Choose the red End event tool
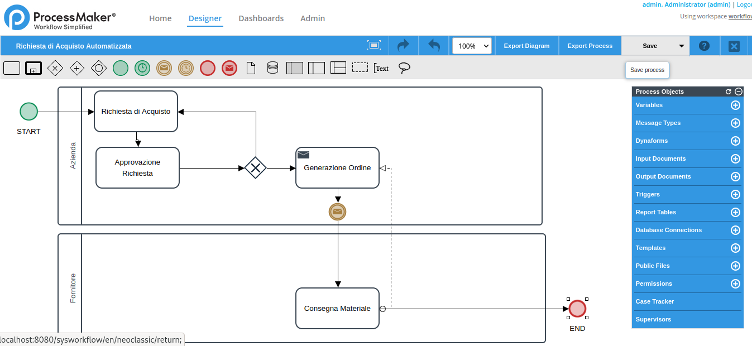This screenshot has height=346, width=752. [x=208, y=68]
